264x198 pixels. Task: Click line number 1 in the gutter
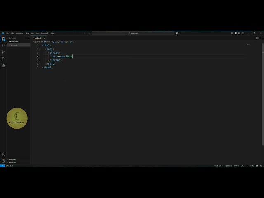(x=38, y=45)
